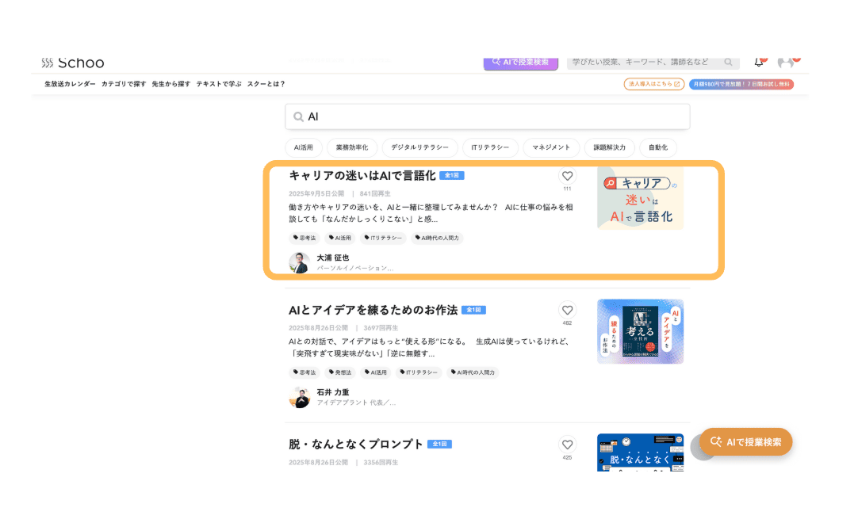Click the AI search input field
Image resolution: width=858 pixels, height=523 pixels.
pyautogui.click(x=492, y=116)
